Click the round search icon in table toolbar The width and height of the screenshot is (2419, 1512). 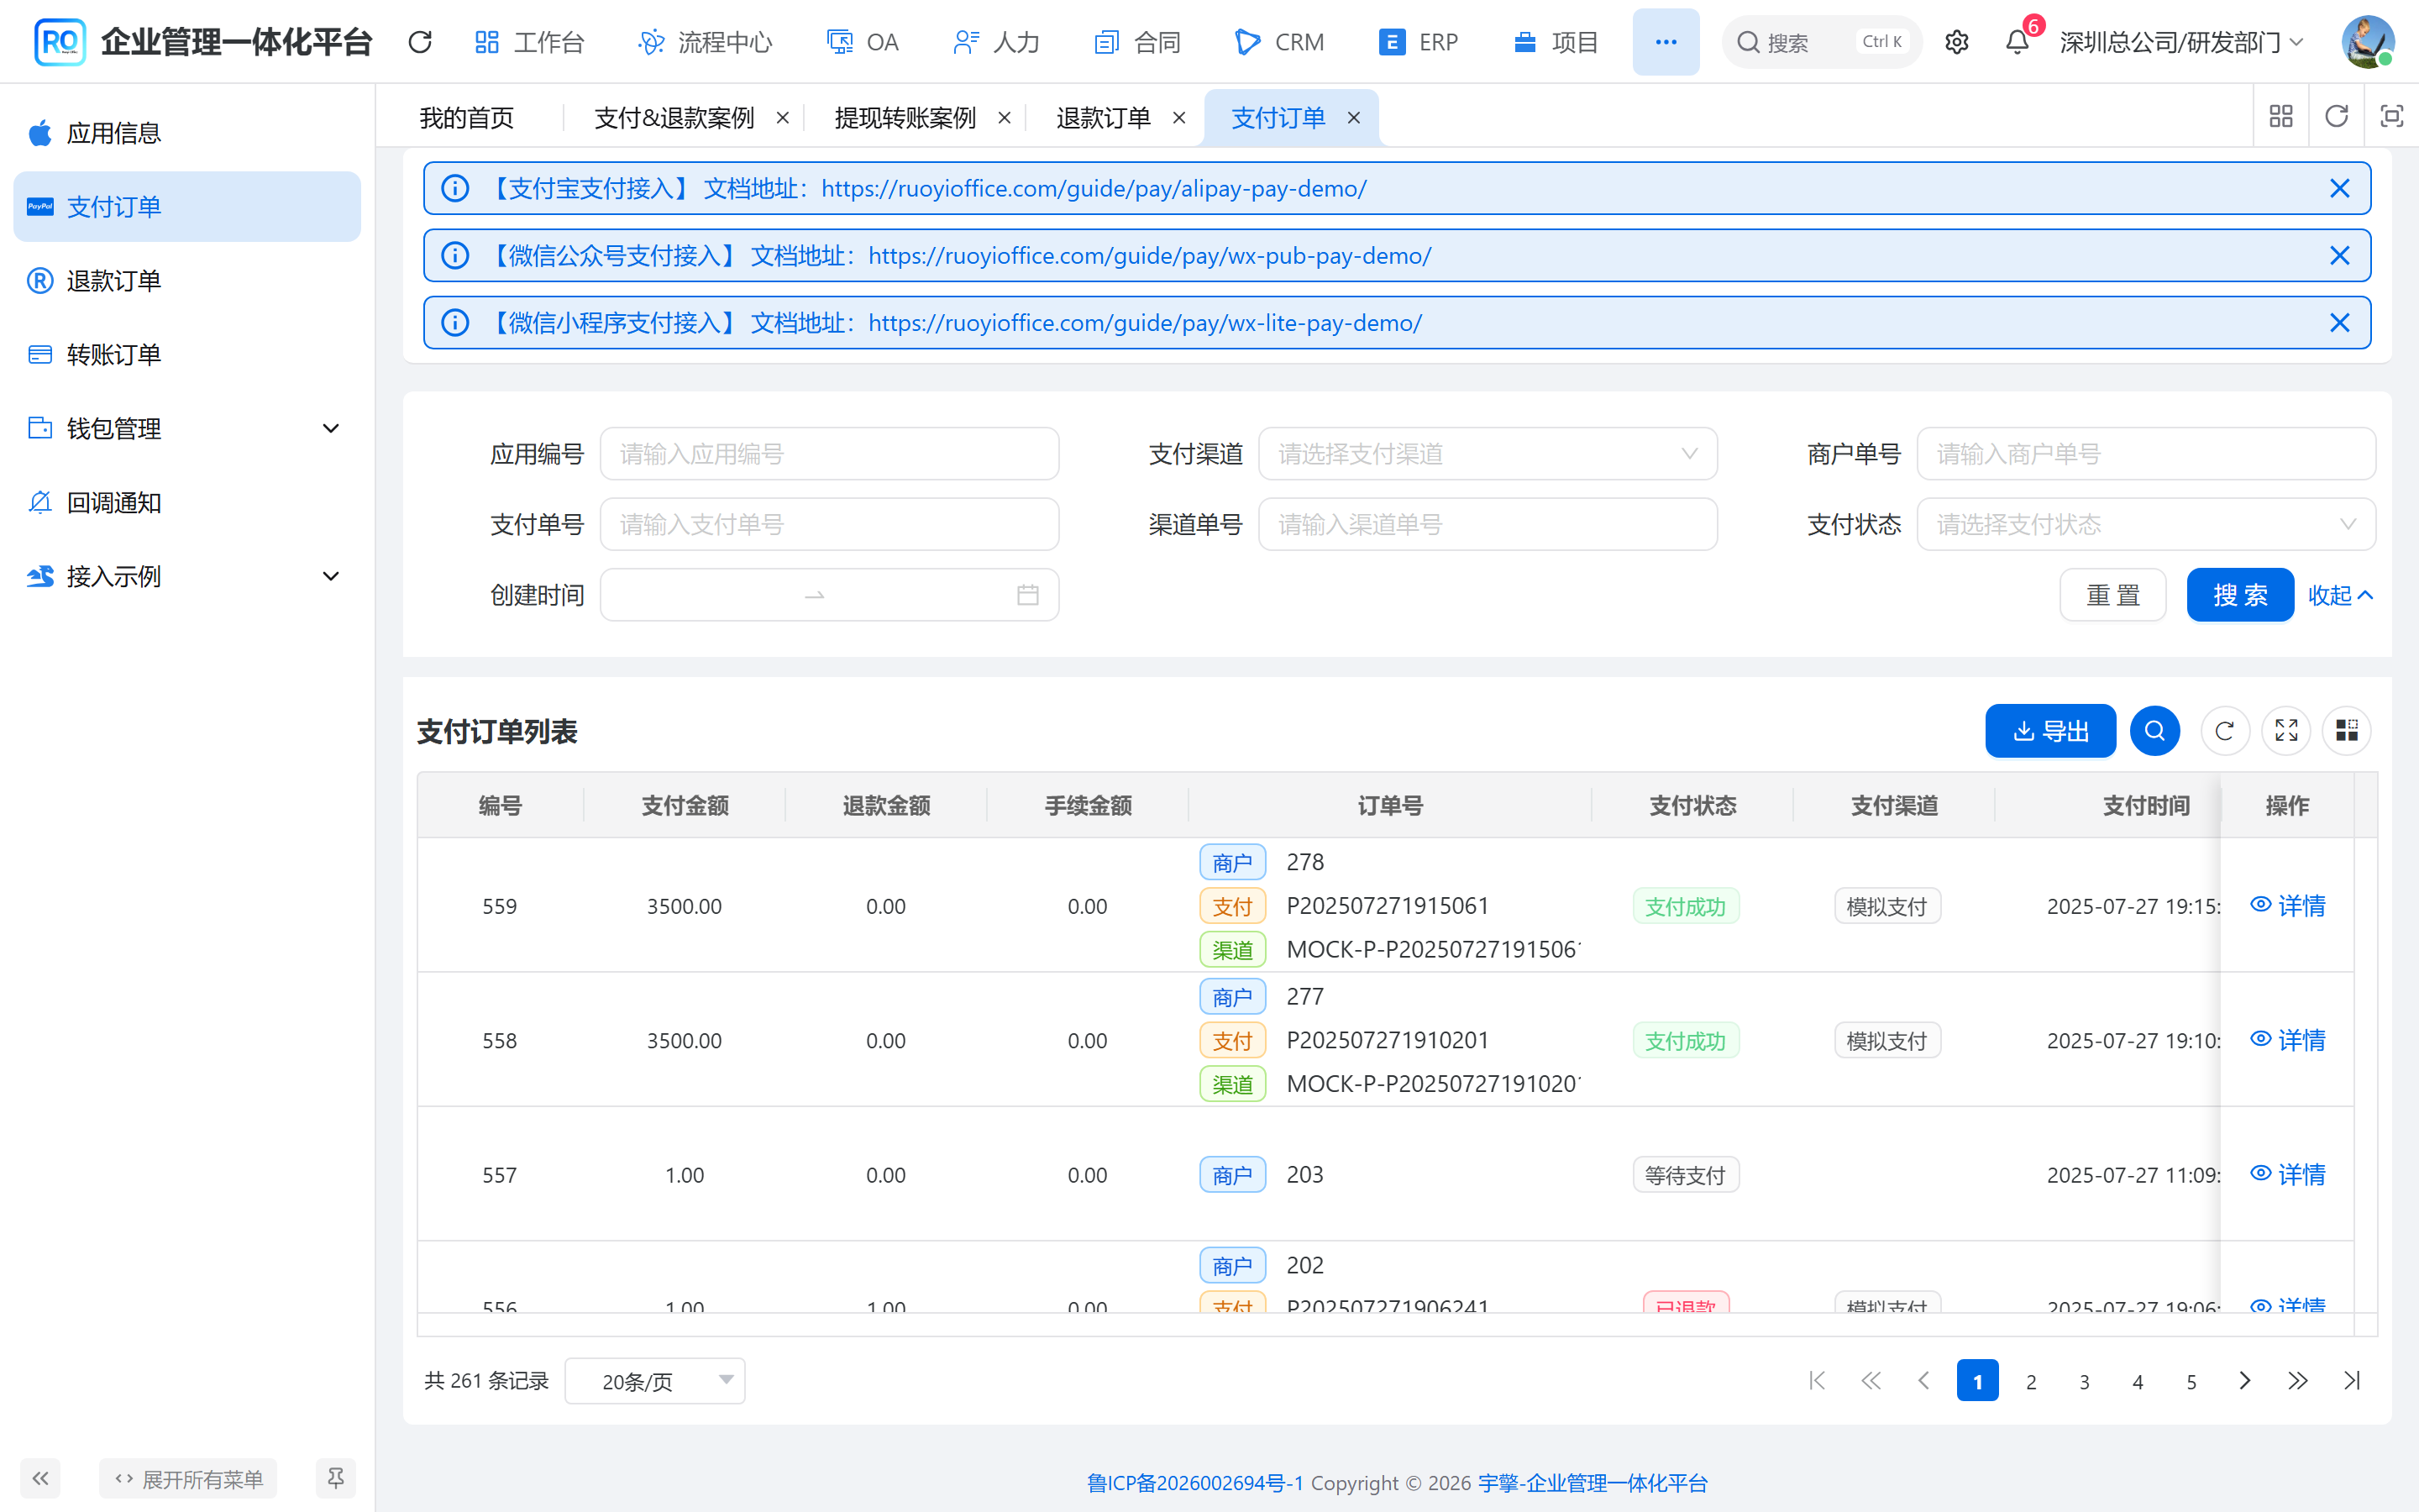[2154, 731]
